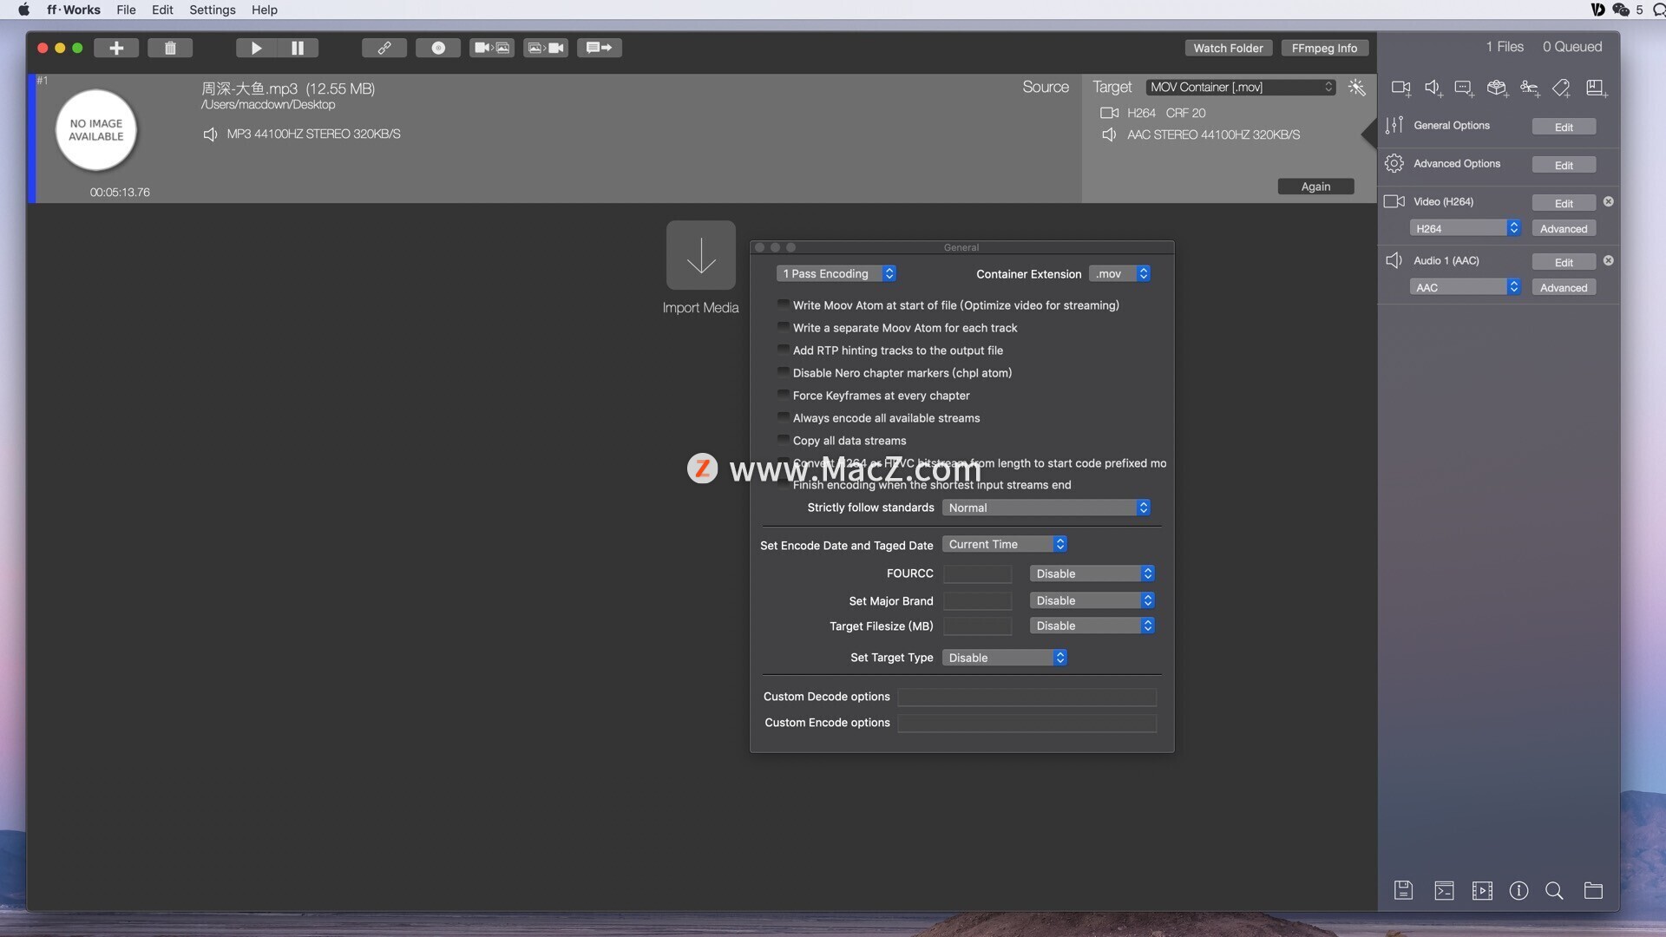Open the Apple menu
The height and width of the screenshot is (937, 1666).
(24, 10)
